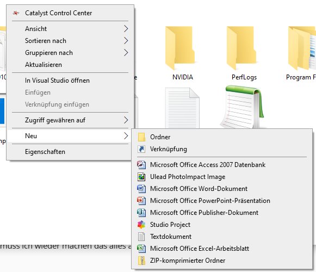
Task: Click the Catalyst Control Center red icon
Action: coord(16,13)
